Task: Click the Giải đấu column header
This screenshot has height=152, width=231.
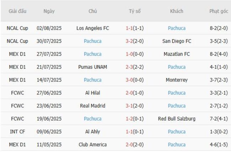Action: click(17, 11)
